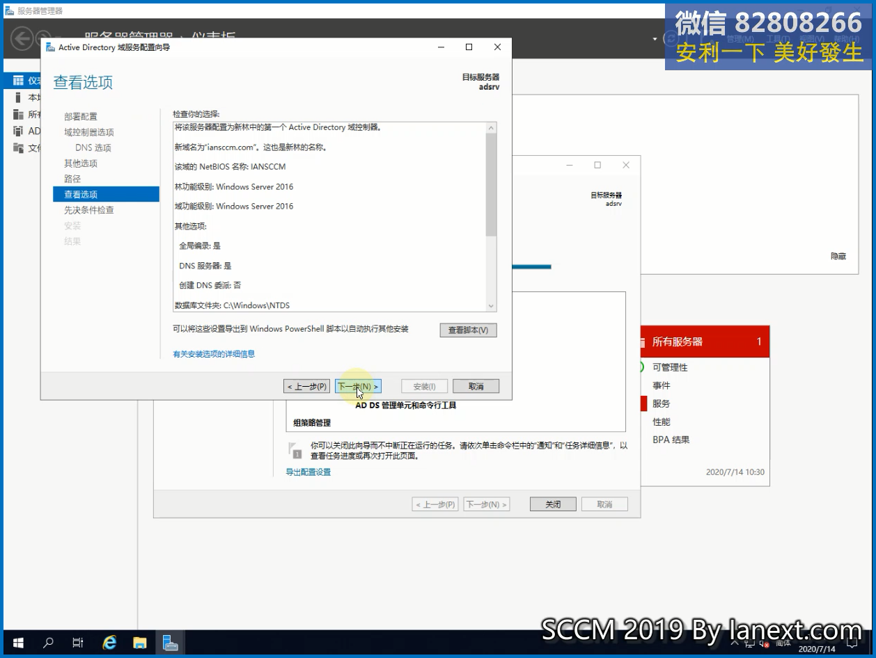The width and height of the screenshot is (876, 658).
Task: Click the notification flag icon in the feature wizard
Action: [295, 449]
